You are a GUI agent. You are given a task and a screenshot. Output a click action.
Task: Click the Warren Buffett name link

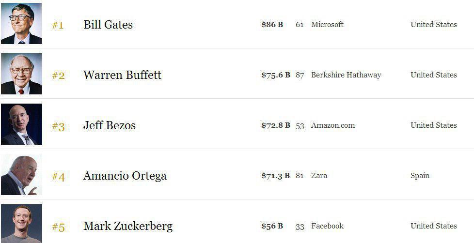(123, 75)
